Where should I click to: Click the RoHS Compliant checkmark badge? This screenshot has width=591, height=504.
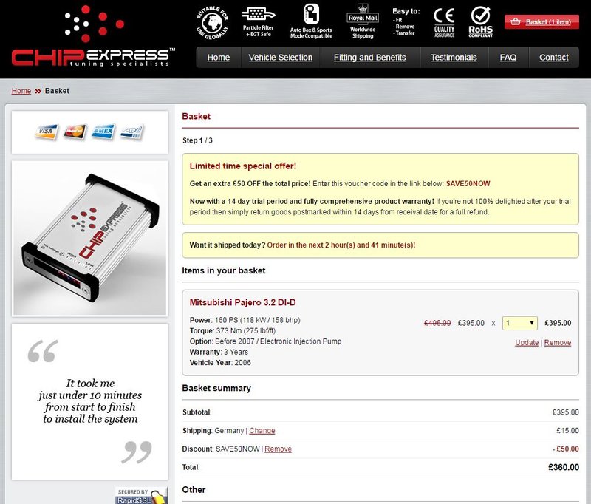481,22
